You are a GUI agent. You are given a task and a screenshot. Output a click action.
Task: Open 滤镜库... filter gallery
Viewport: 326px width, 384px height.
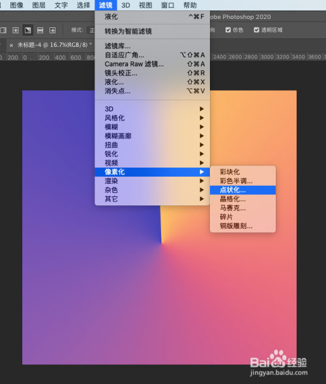click(x=152, y=46)
